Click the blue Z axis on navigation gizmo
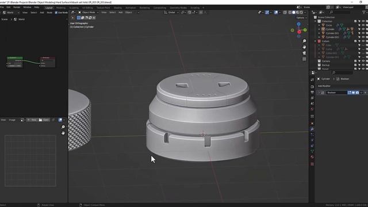This screenshot has height=207, width=368. coord(298,24)
